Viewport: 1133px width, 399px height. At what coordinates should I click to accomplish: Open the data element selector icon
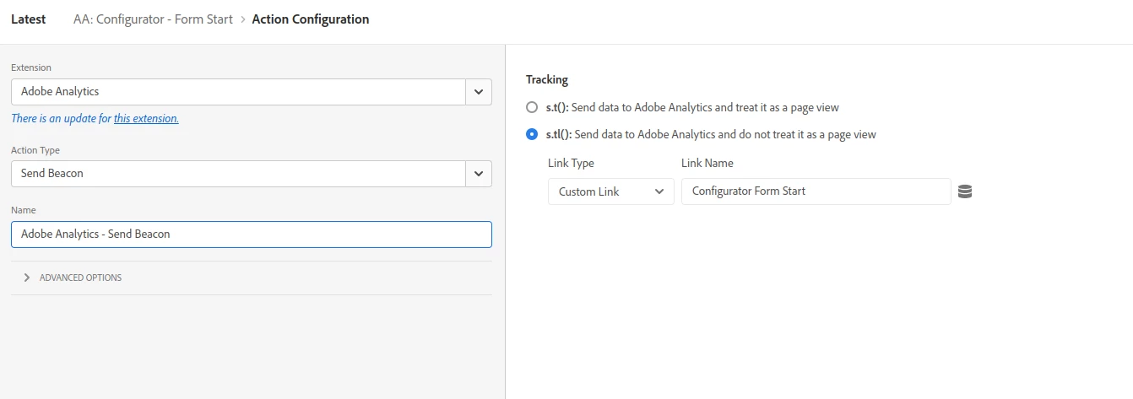click(965, 191)
